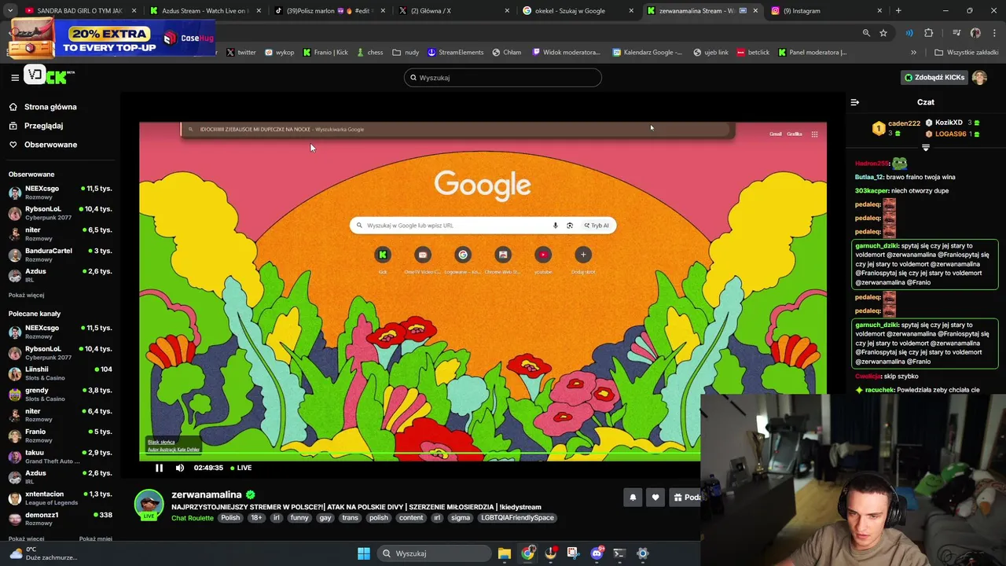Open the Chrome extensions puzzle icon

(x=928, y=33)
